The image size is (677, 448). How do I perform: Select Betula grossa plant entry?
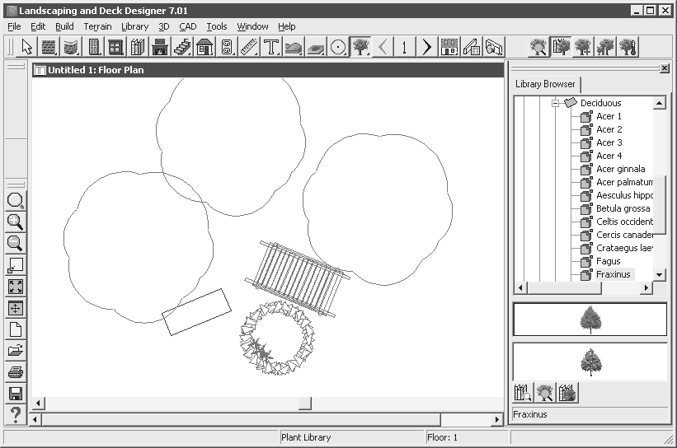623,208
